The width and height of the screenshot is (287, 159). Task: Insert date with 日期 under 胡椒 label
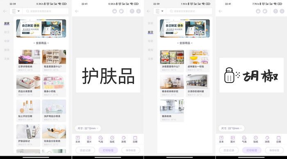[x=278, y=139]
